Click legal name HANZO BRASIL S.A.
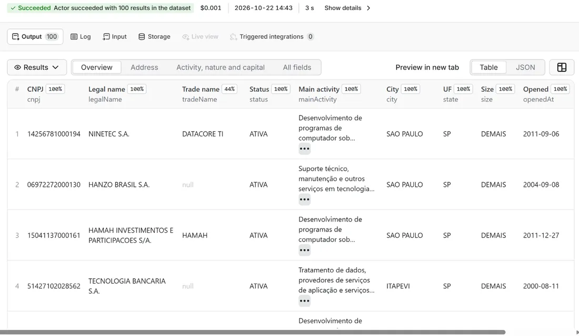The image size is (579, 336). [119, 185]
